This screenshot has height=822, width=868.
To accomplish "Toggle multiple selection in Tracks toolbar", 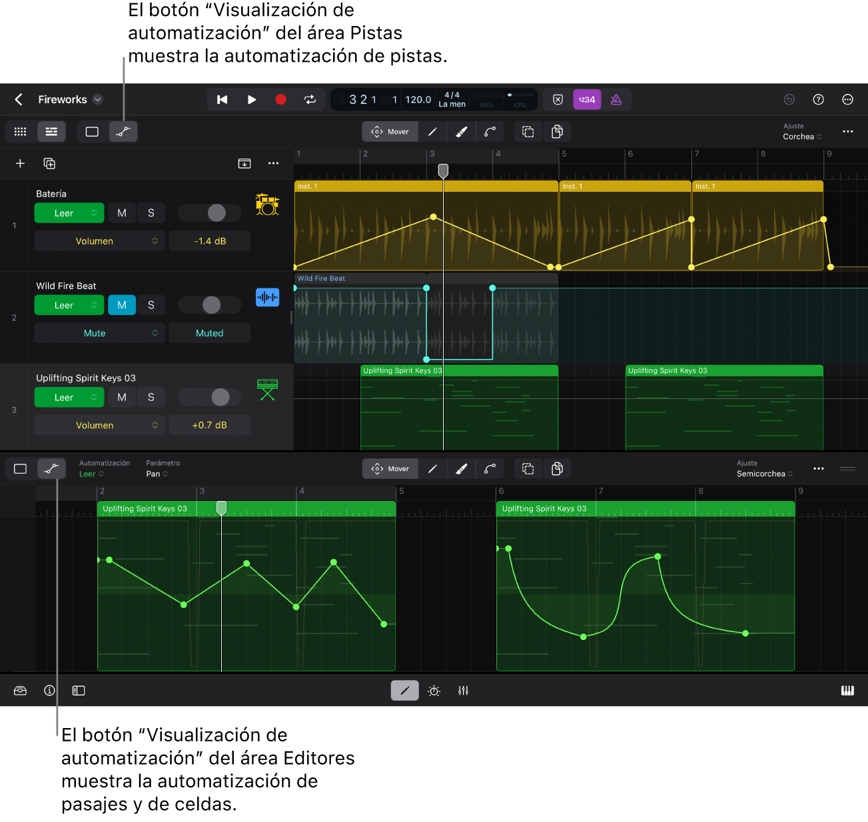I will tap(528, 131).
